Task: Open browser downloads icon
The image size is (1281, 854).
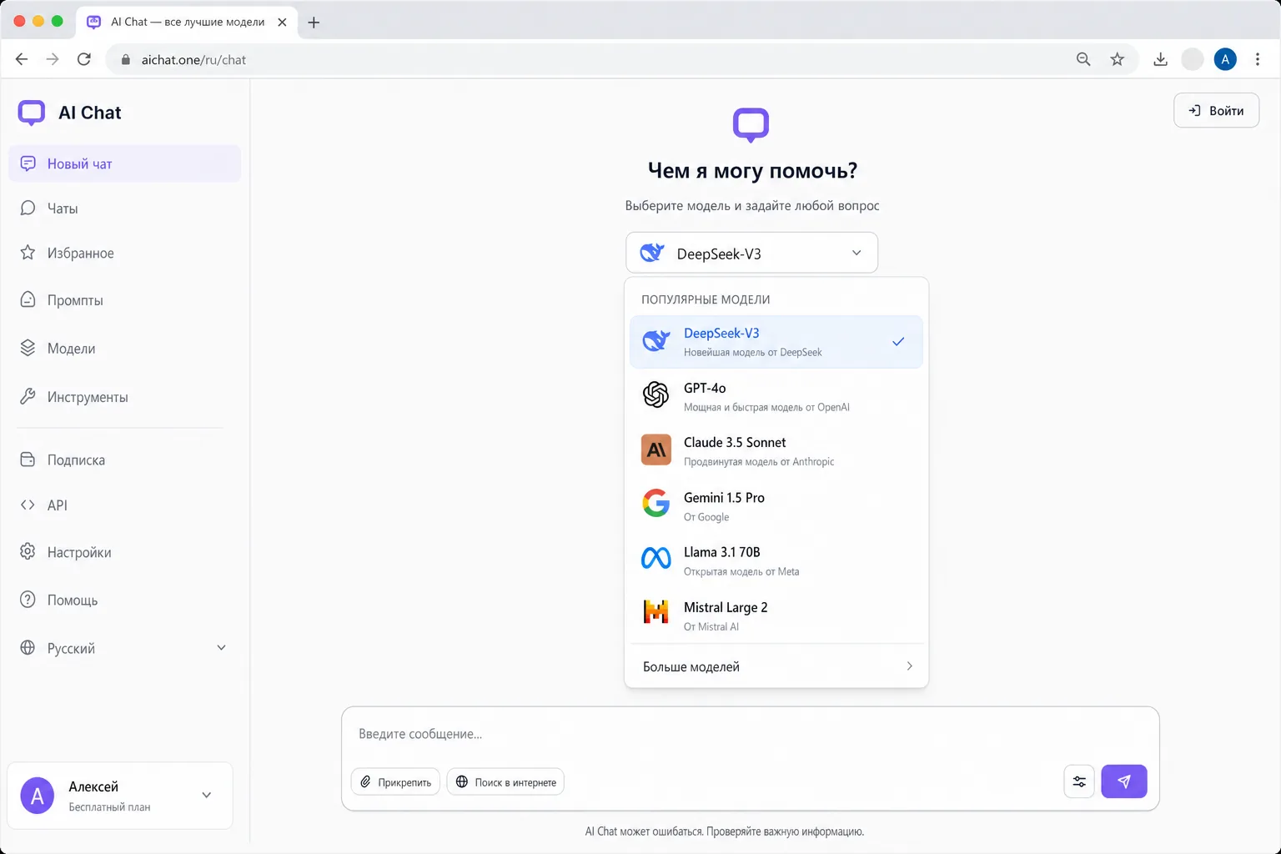Action: [1160, 59]
